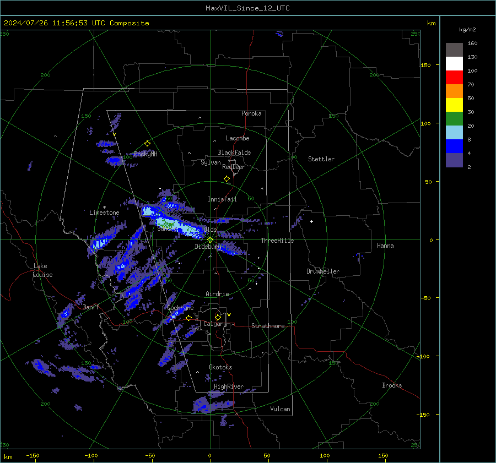Click the white cross marker east of ThreeHills

pyautogui.click(x=311, y=221)
